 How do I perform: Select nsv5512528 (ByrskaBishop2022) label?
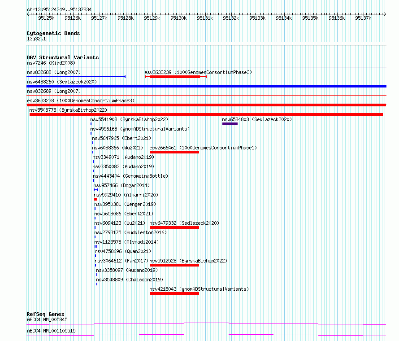click(x=188, y=261)
